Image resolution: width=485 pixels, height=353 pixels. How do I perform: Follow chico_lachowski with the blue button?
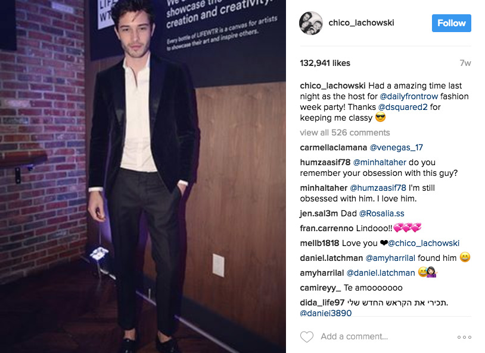point(451,23)
